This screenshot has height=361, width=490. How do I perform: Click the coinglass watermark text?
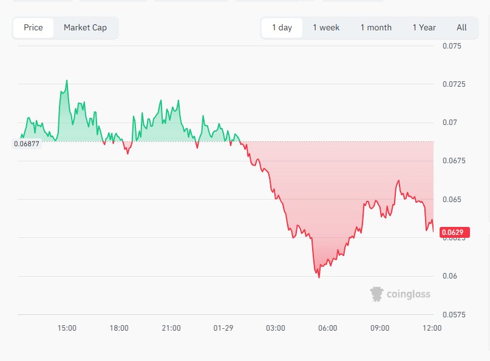(x=409, y=295)
